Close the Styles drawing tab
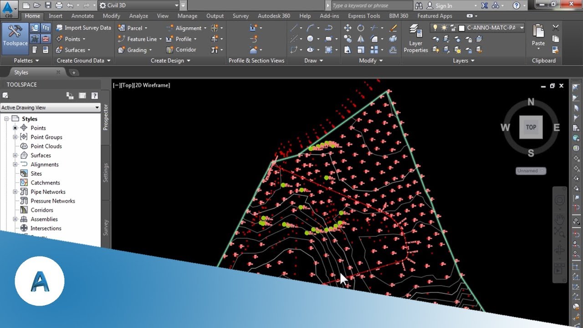This screenshot has height=328, width=583. coord(58,72)
